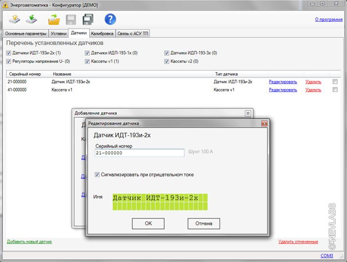
Task: Click the Серийный номер input field
Action: click(x=139, y=153)
